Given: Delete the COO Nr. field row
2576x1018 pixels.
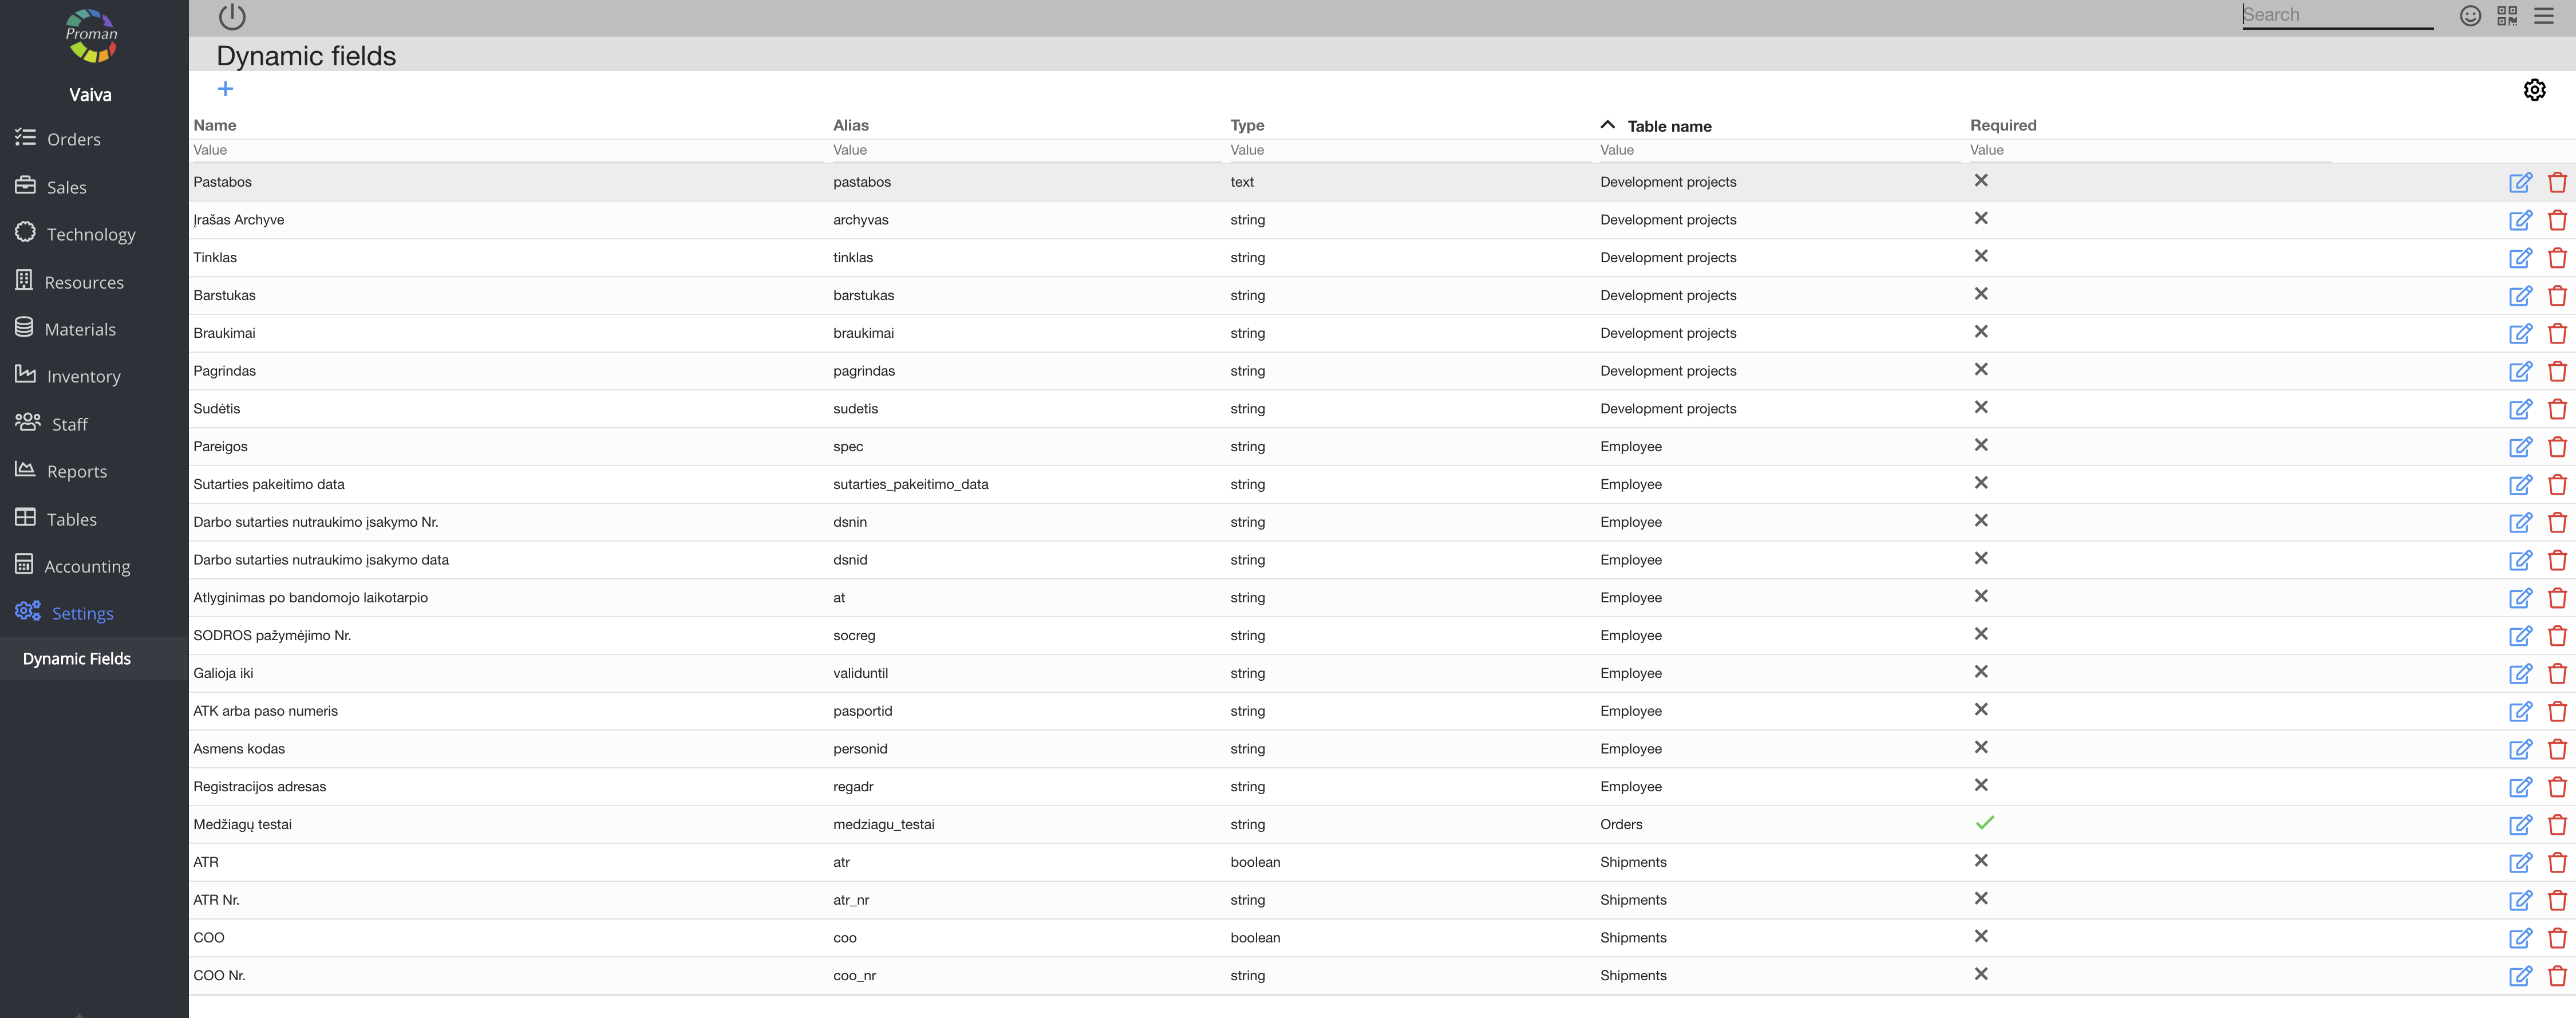Looking at the screenshot, I should 2556,976.
